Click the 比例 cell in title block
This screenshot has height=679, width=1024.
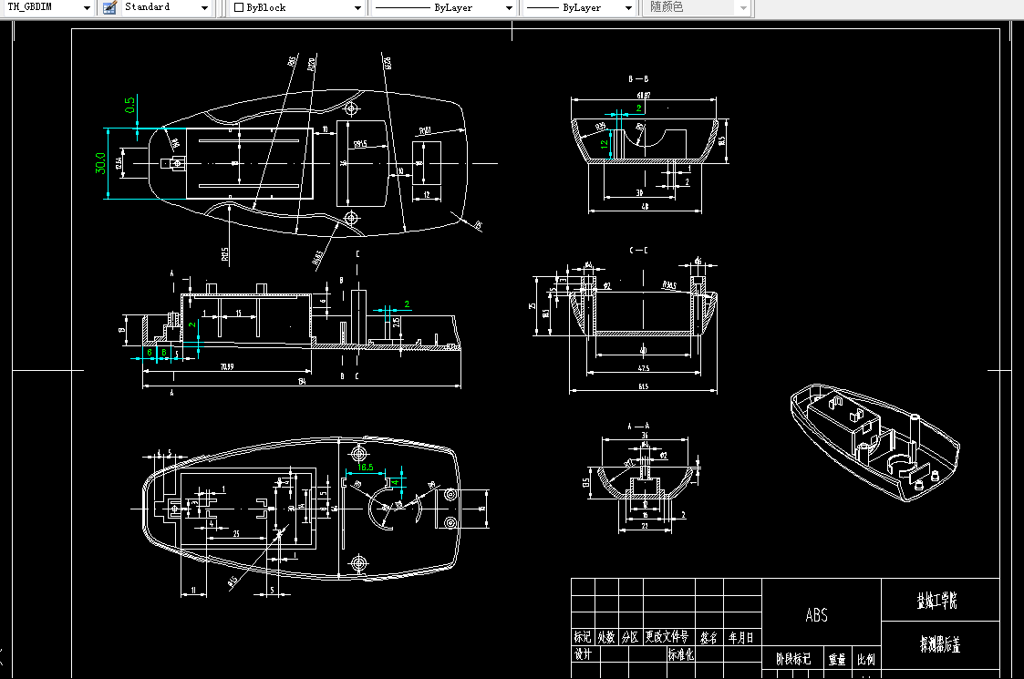(x=867, y=660)
